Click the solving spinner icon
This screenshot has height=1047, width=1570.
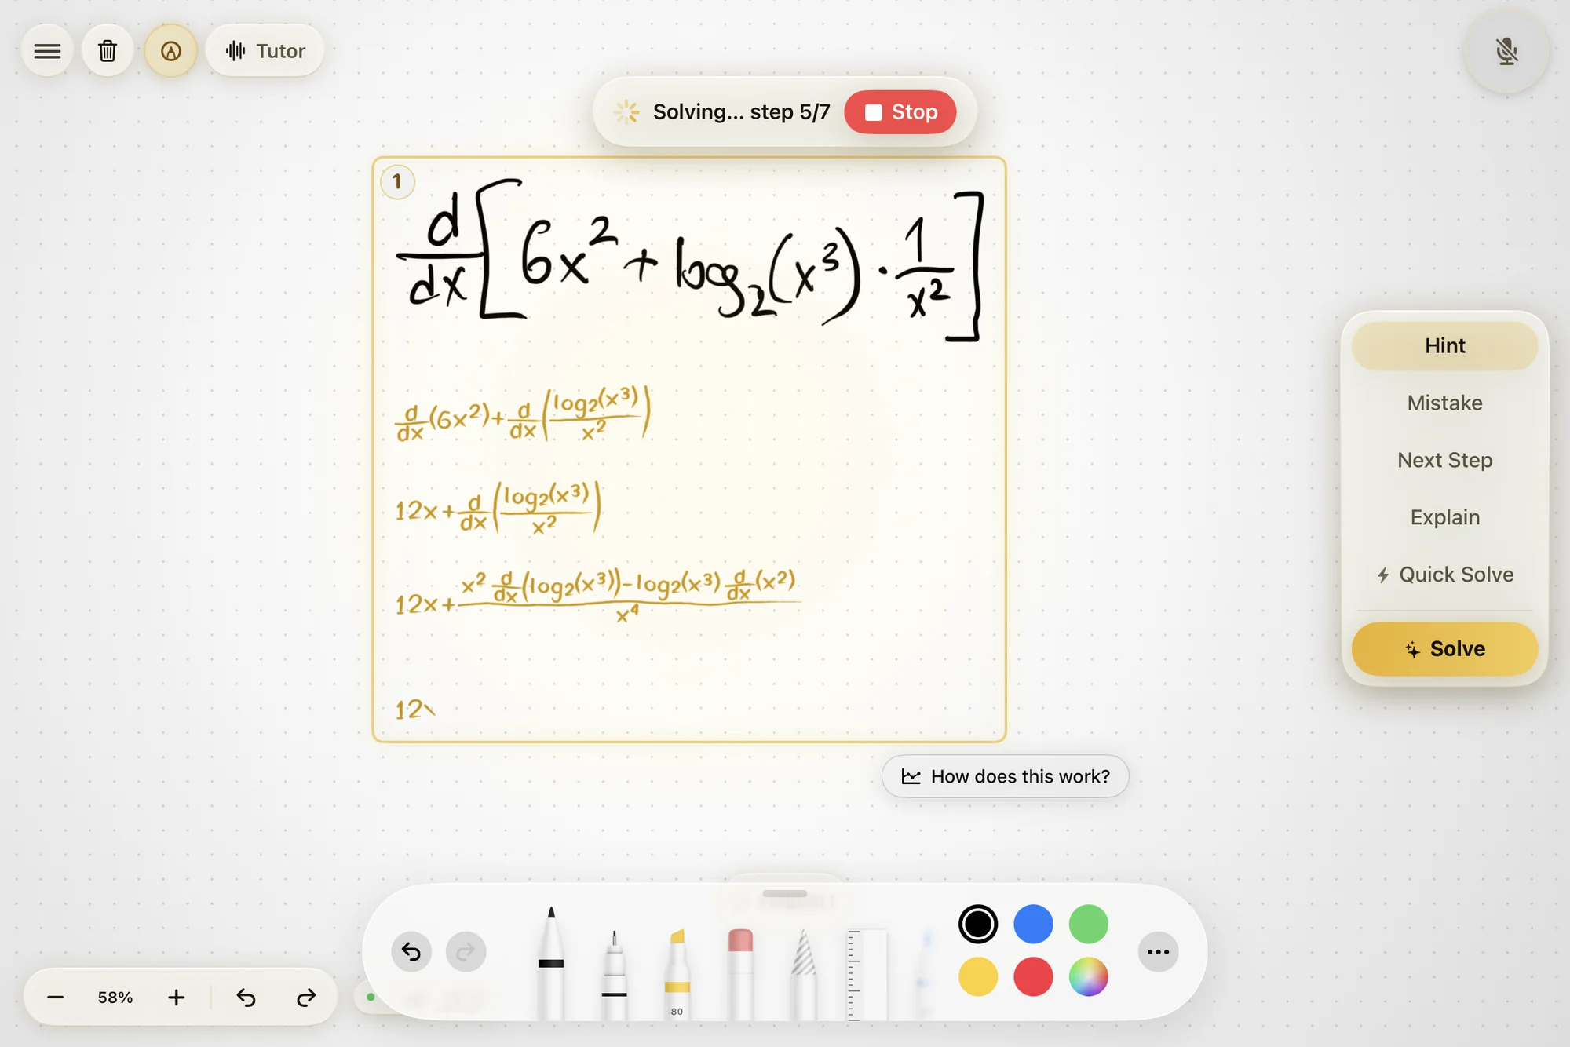point(626,112)
